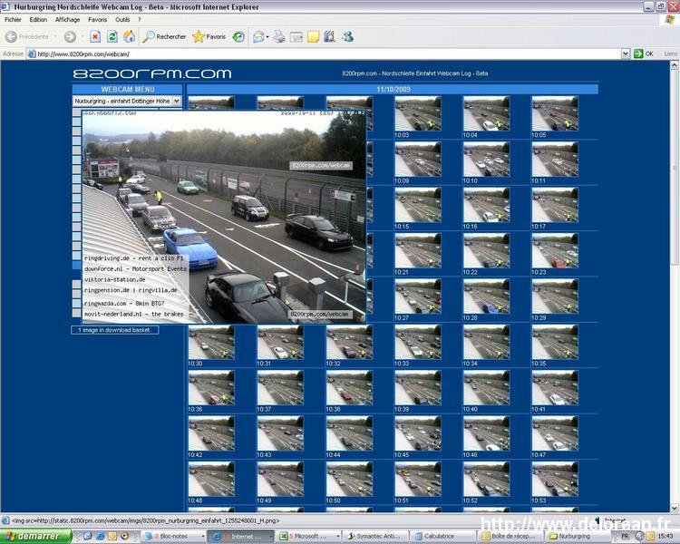Open the 10:45 webcam thumbnail

click(418, 433)
